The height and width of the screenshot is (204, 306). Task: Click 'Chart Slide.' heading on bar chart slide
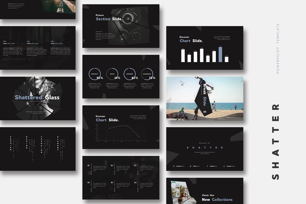click(x=191, y=41)
